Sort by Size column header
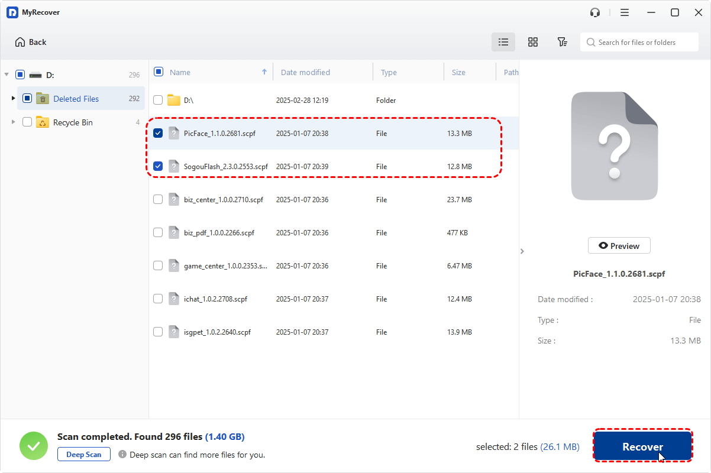Screen dimensions: 711x473 pos(458,72)
